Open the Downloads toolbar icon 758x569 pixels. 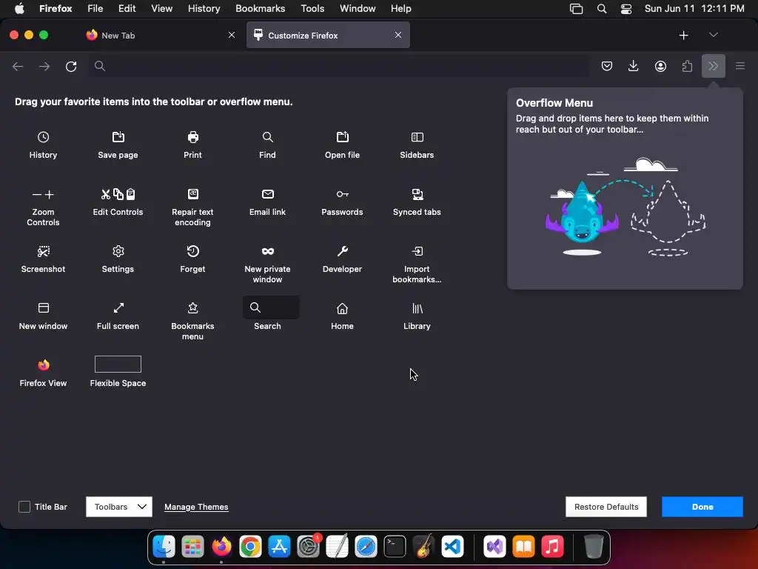[x=634, y=66]
